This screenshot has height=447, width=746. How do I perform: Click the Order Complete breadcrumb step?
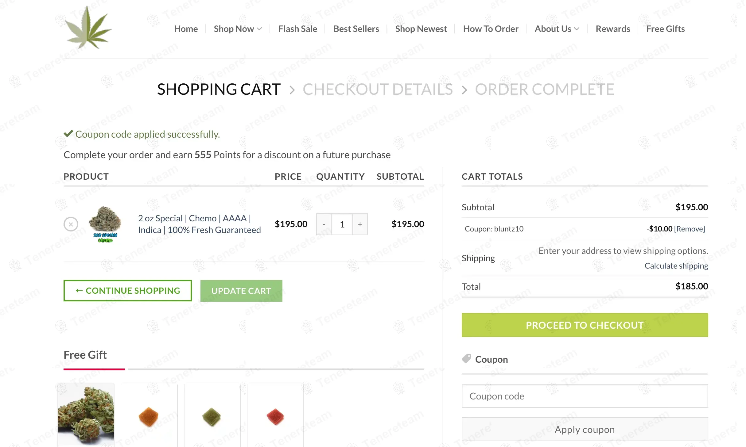(545, 89)
